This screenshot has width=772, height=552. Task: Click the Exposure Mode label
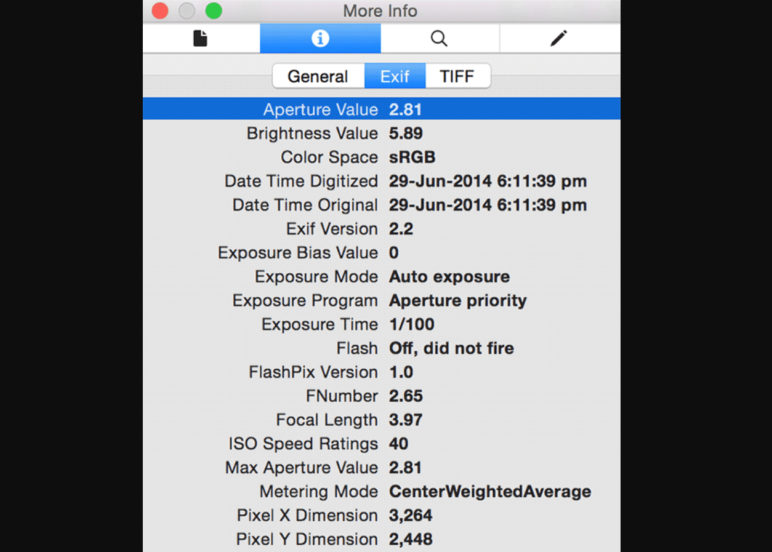tap(316, 277)
